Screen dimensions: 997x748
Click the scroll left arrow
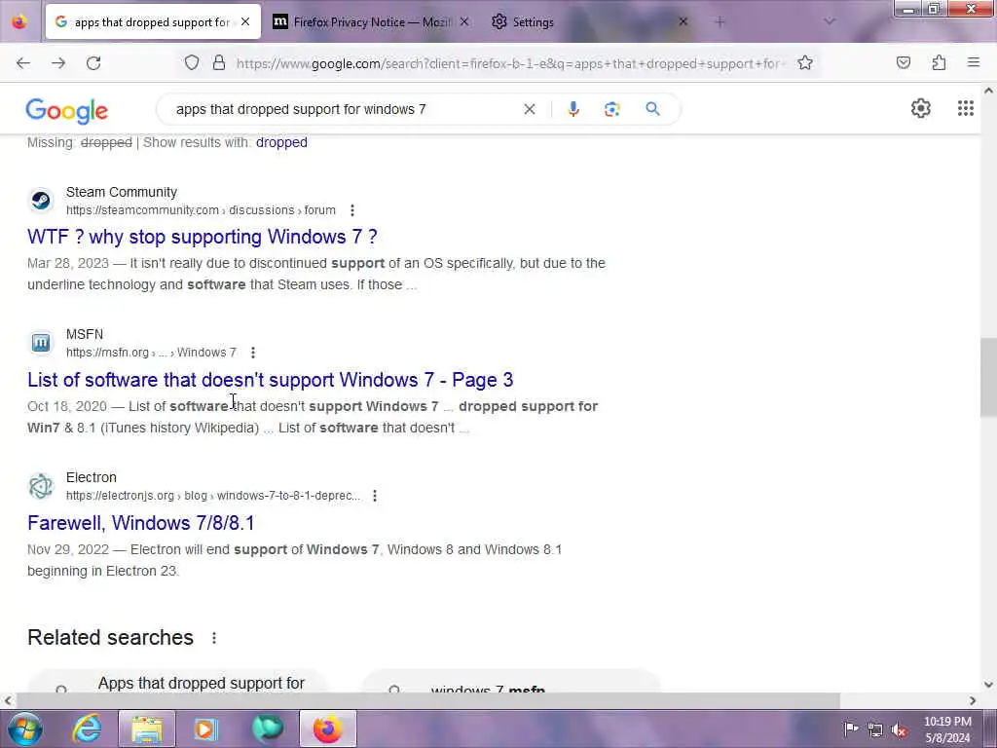[8, 701]
